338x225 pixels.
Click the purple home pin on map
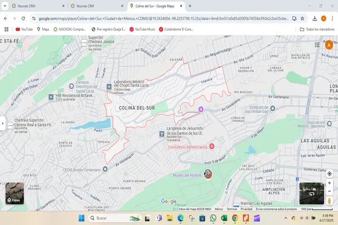click(201, 109)
